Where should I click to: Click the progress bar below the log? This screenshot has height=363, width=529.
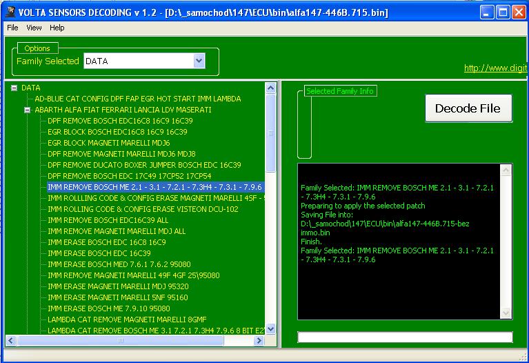pos(405,337)
